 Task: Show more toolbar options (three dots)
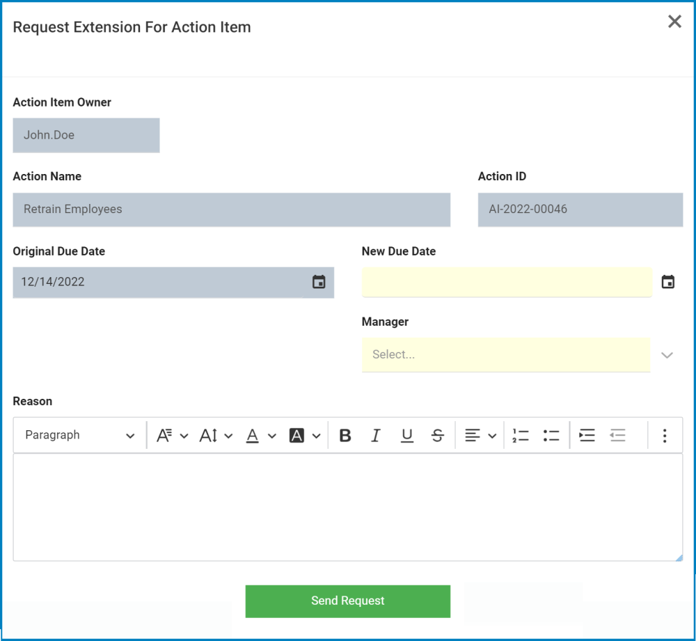[665, 436]
